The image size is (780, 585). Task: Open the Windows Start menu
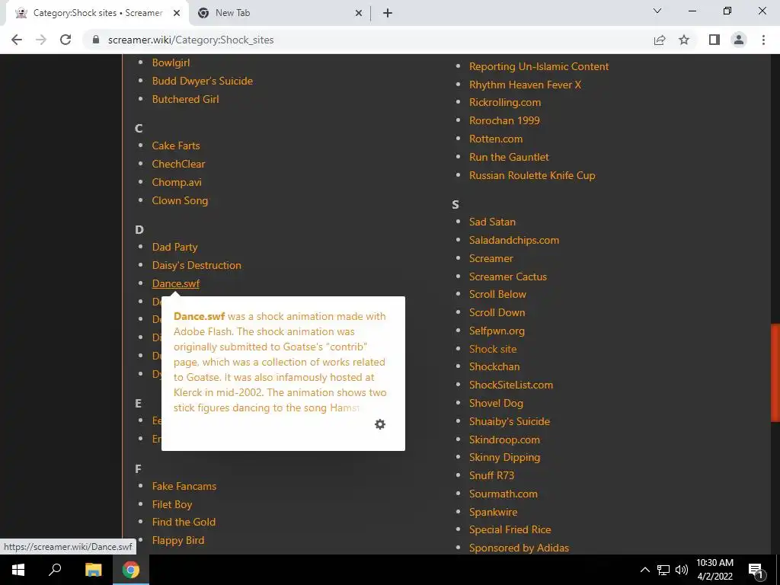(x=18, y=570)
